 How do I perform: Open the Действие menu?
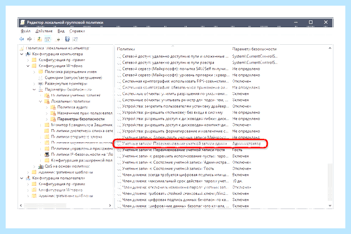[x=44, y=31]
